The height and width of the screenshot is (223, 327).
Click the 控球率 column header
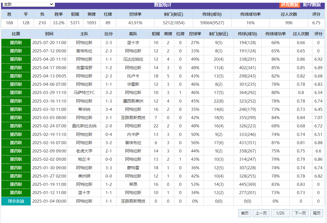coord(194,33)
